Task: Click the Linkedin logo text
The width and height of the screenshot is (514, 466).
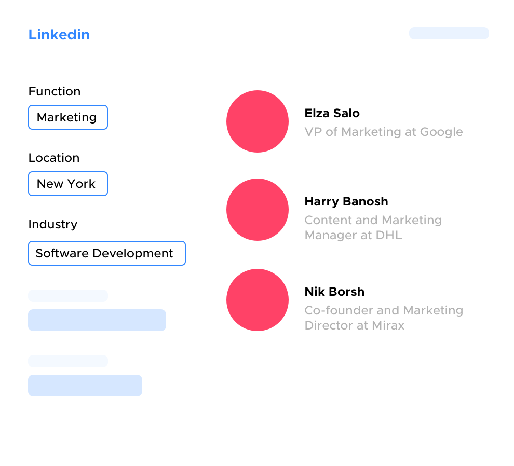Action: [x=59, y=35]
